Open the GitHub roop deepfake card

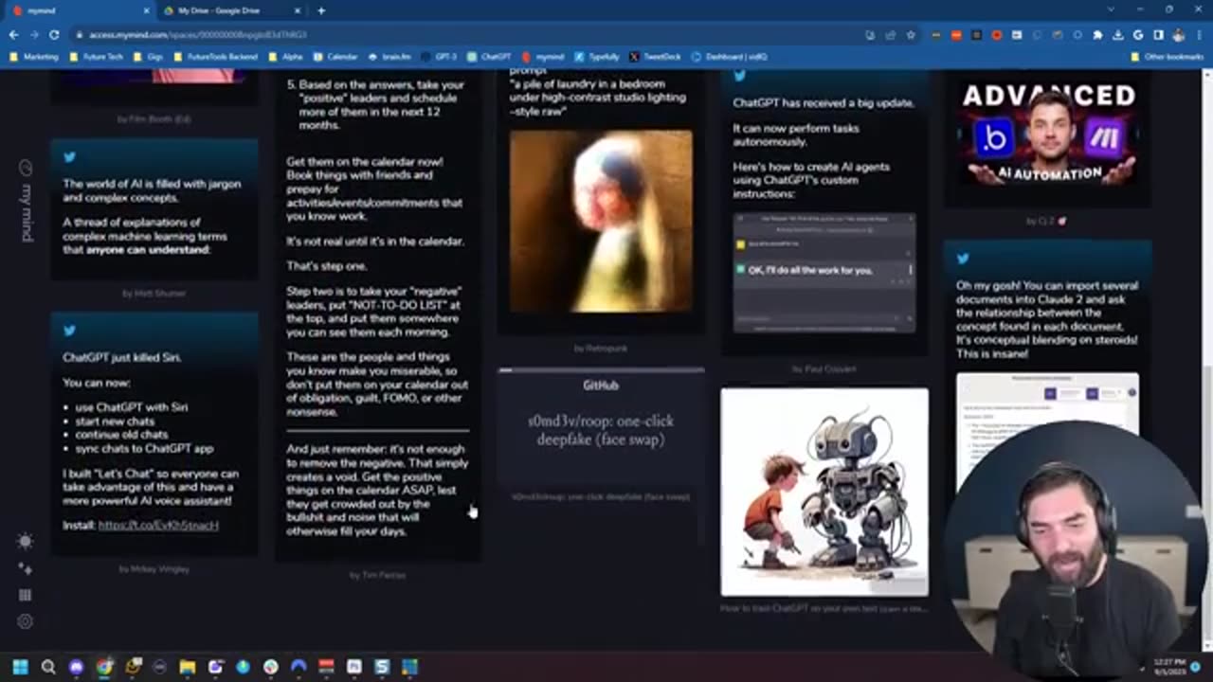[x=601, y=424]
